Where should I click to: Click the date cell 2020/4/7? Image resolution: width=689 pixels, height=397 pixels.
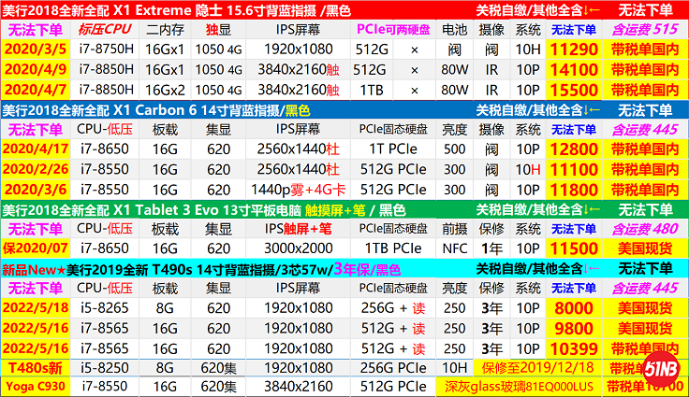(36, 90)
